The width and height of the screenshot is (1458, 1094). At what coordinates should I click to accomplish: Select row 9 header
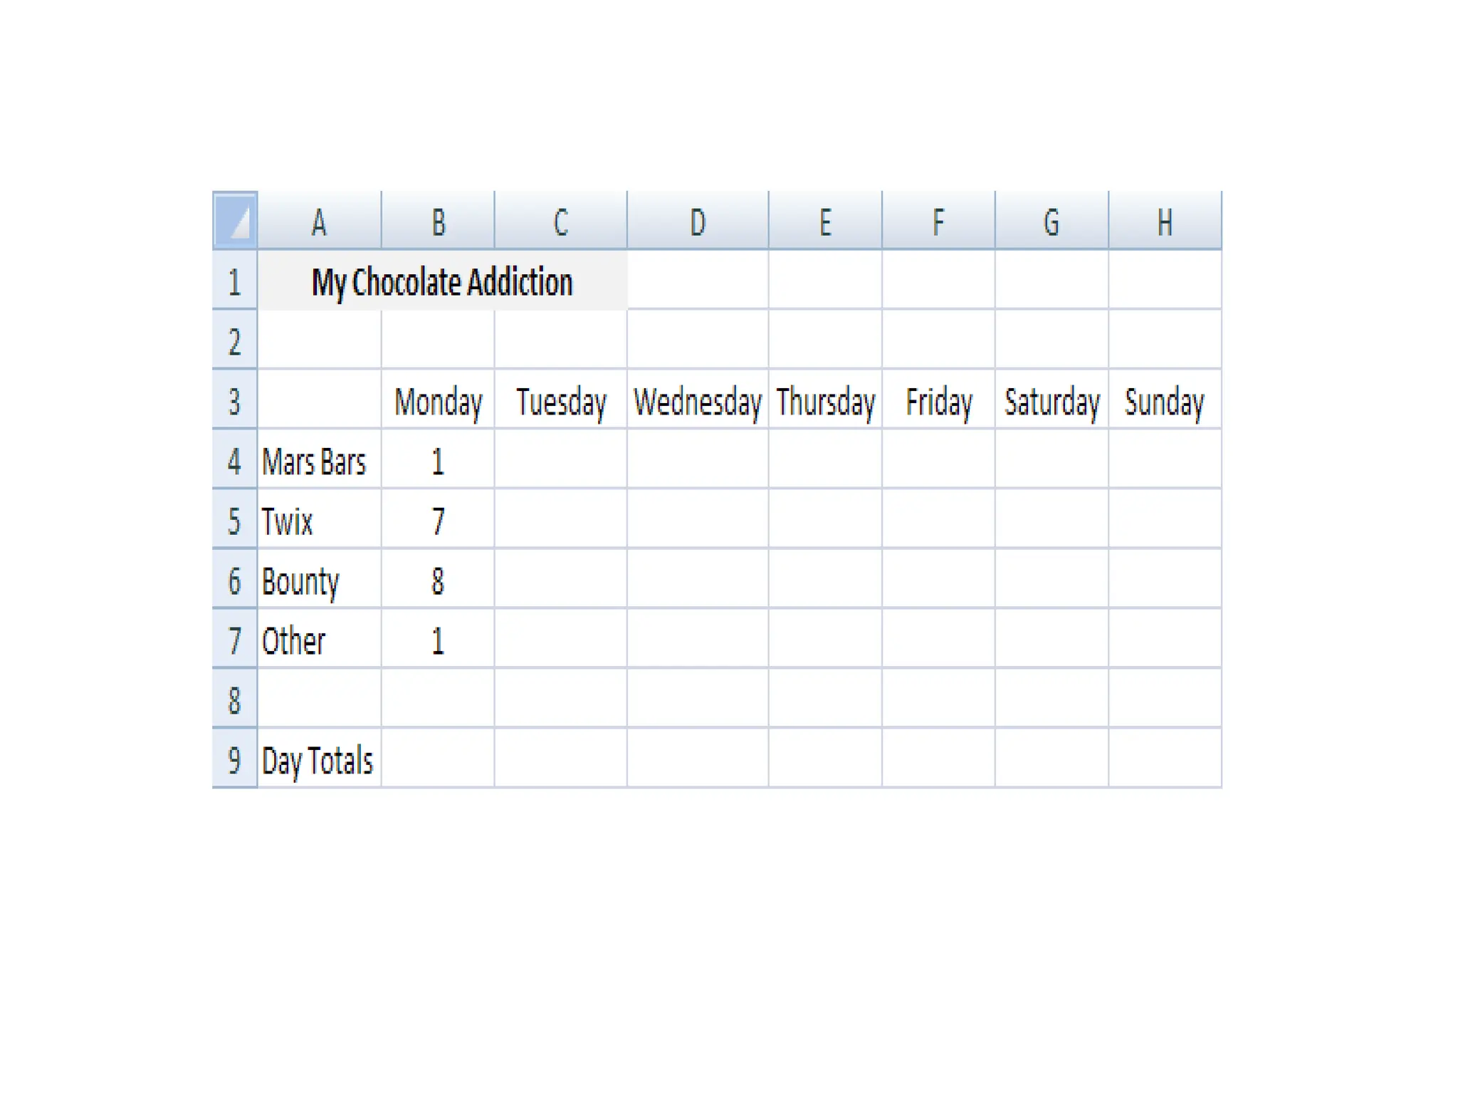234,759
